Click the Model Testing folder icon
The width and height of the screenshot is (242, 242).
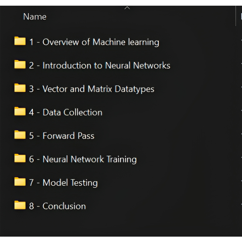click(20, 182)
